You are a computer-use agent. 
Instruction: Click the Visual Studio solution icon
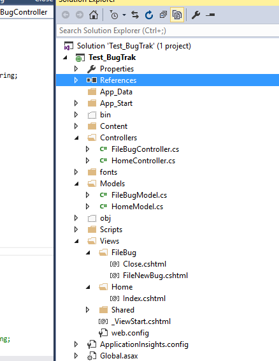(69, 46)
